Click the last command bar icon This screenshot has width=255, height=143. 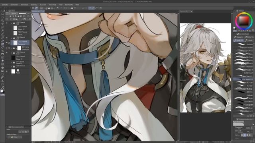(101, 8)
